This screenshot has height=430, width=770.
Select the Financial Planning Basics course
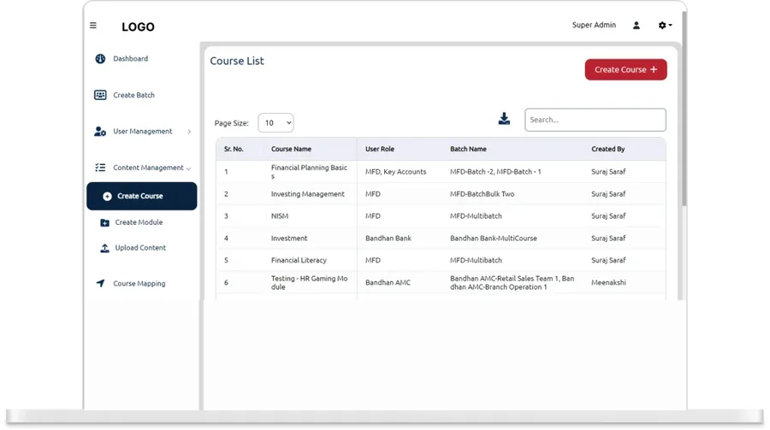point(309,172)
